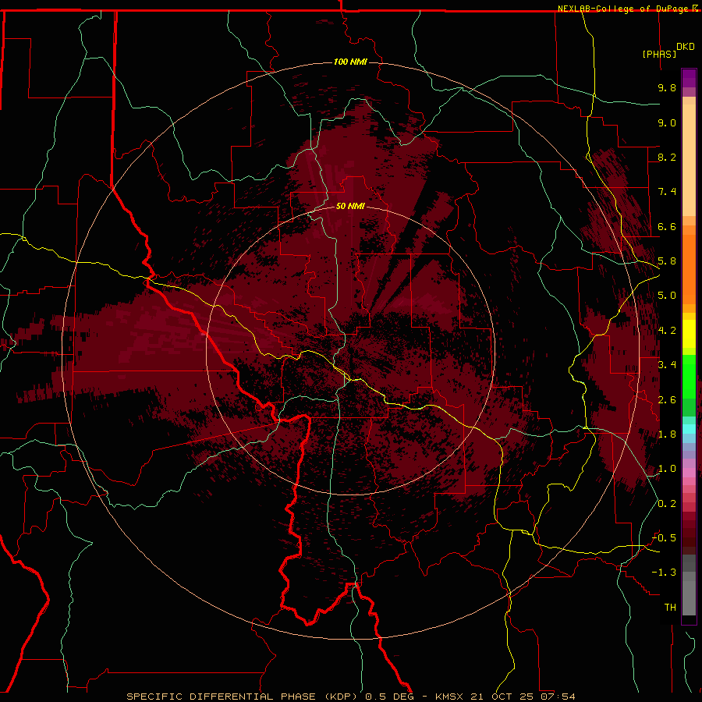Click the gray segment at the color bar bottom
The width and height of the screenshot is (702, 702).
coord(689,597)
